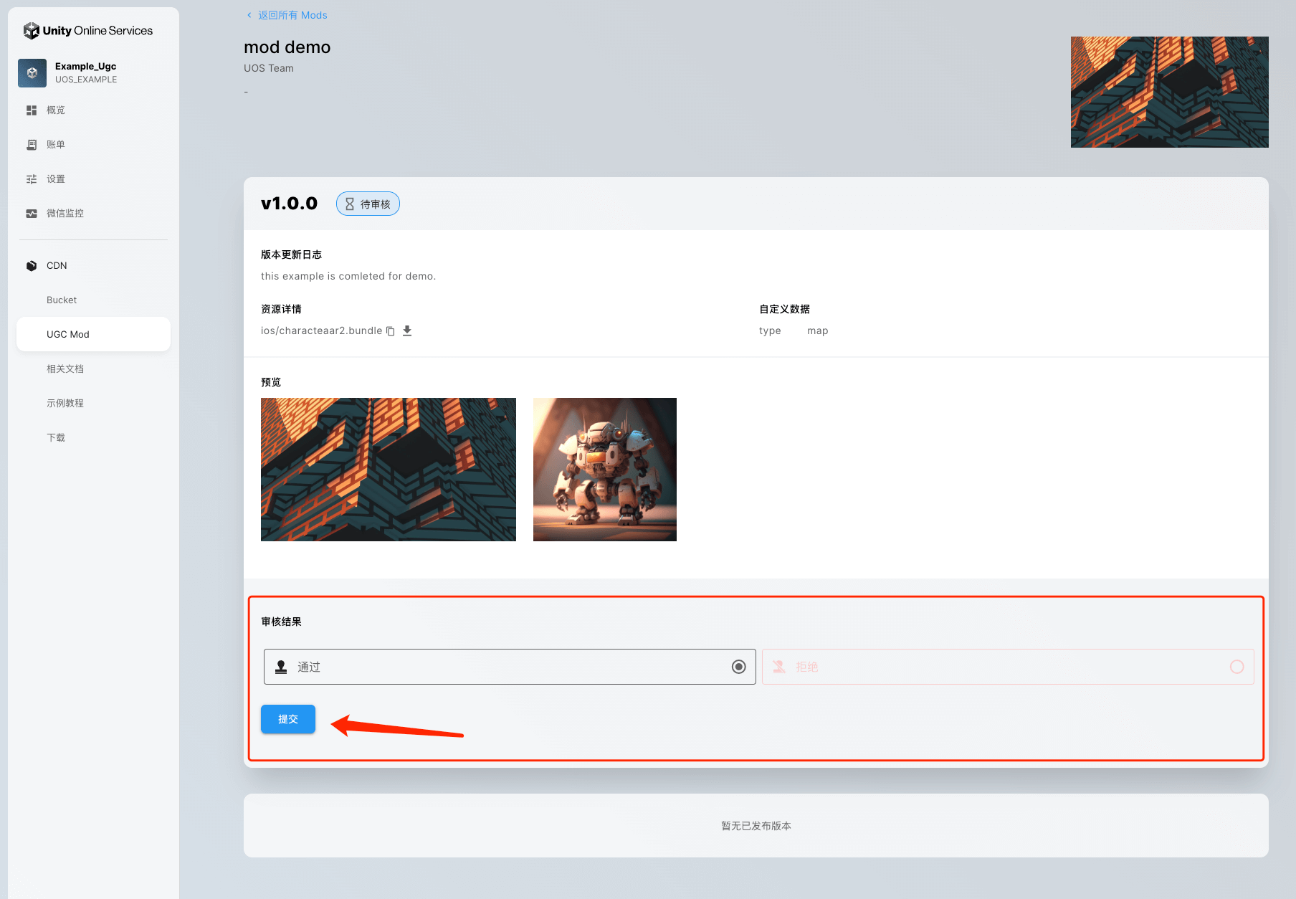Viewport: 1296px width, 899px height.
Task: Open 下载 downloads page
Action: click(x=56, y=438)
